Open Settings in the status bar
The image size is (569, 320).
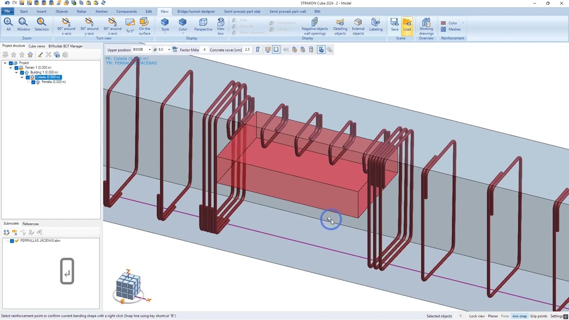(557, 316)
